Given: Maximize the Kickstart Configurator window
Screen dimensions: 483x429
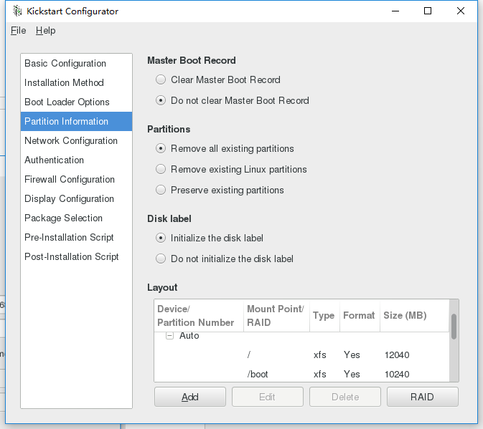Looking at the screenshot, I should [428, 11].
